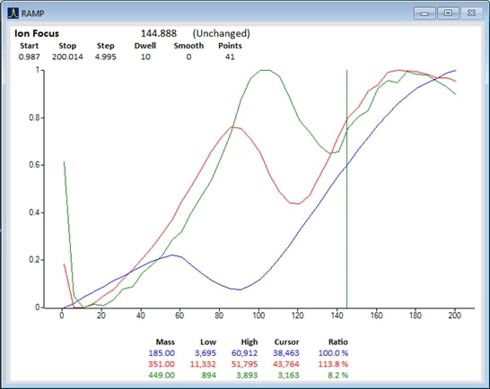490x389 pixels.
Task: Click y-axis tick label 0.4
Action: pos(34,212)
